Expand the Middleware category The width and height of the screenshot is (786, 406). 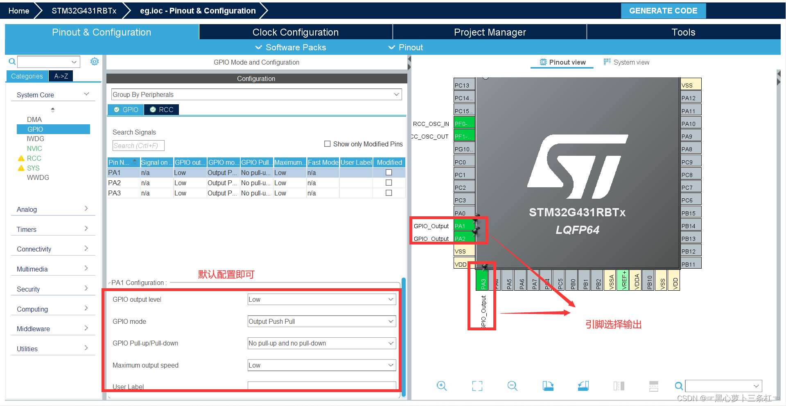coord(53,329)
